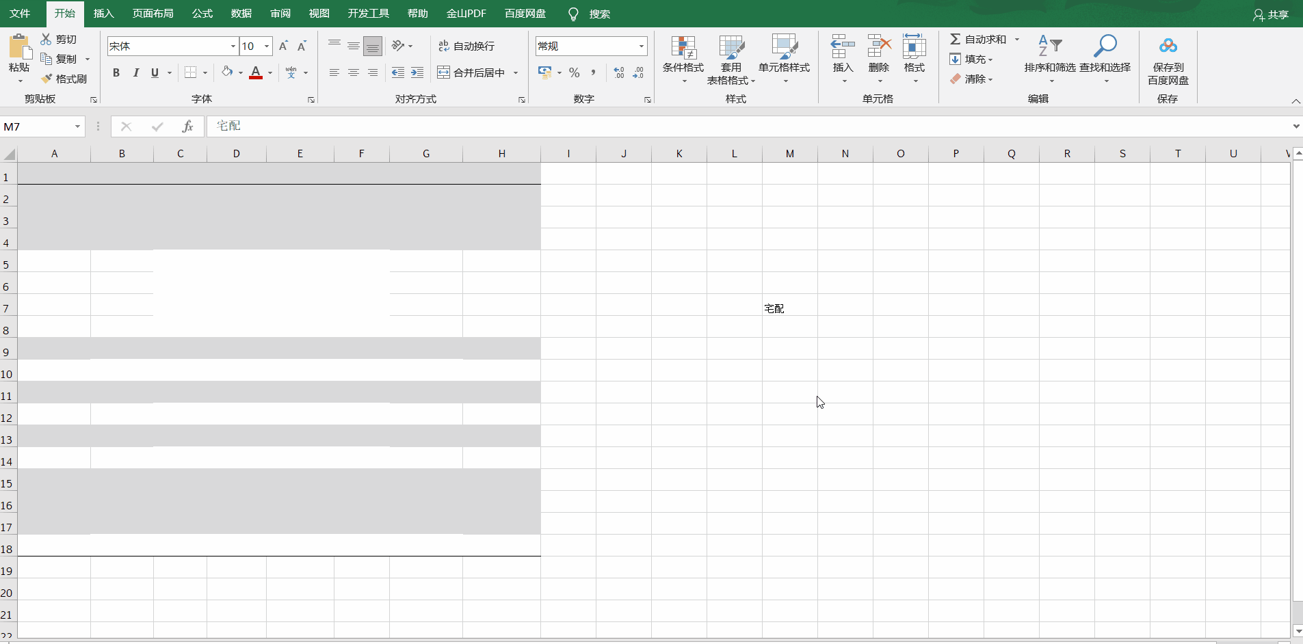
Task: Click the fill color paint bucket icon
Action: [227, 72]
